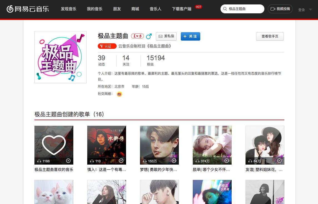Open the Weibo social network icon

pyautogui.click(x=119, y=94)
